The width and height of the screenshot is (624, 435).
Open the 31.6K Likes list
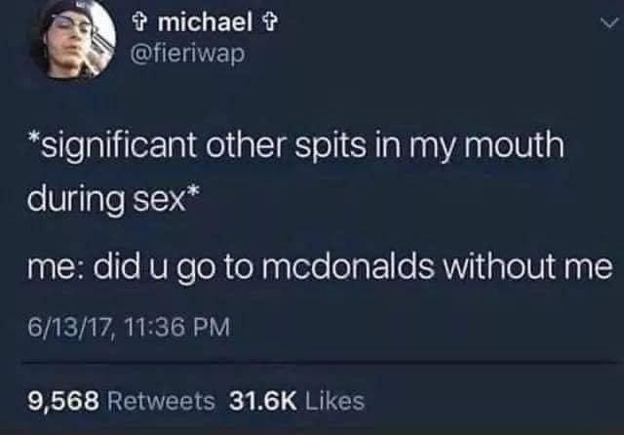296,400
